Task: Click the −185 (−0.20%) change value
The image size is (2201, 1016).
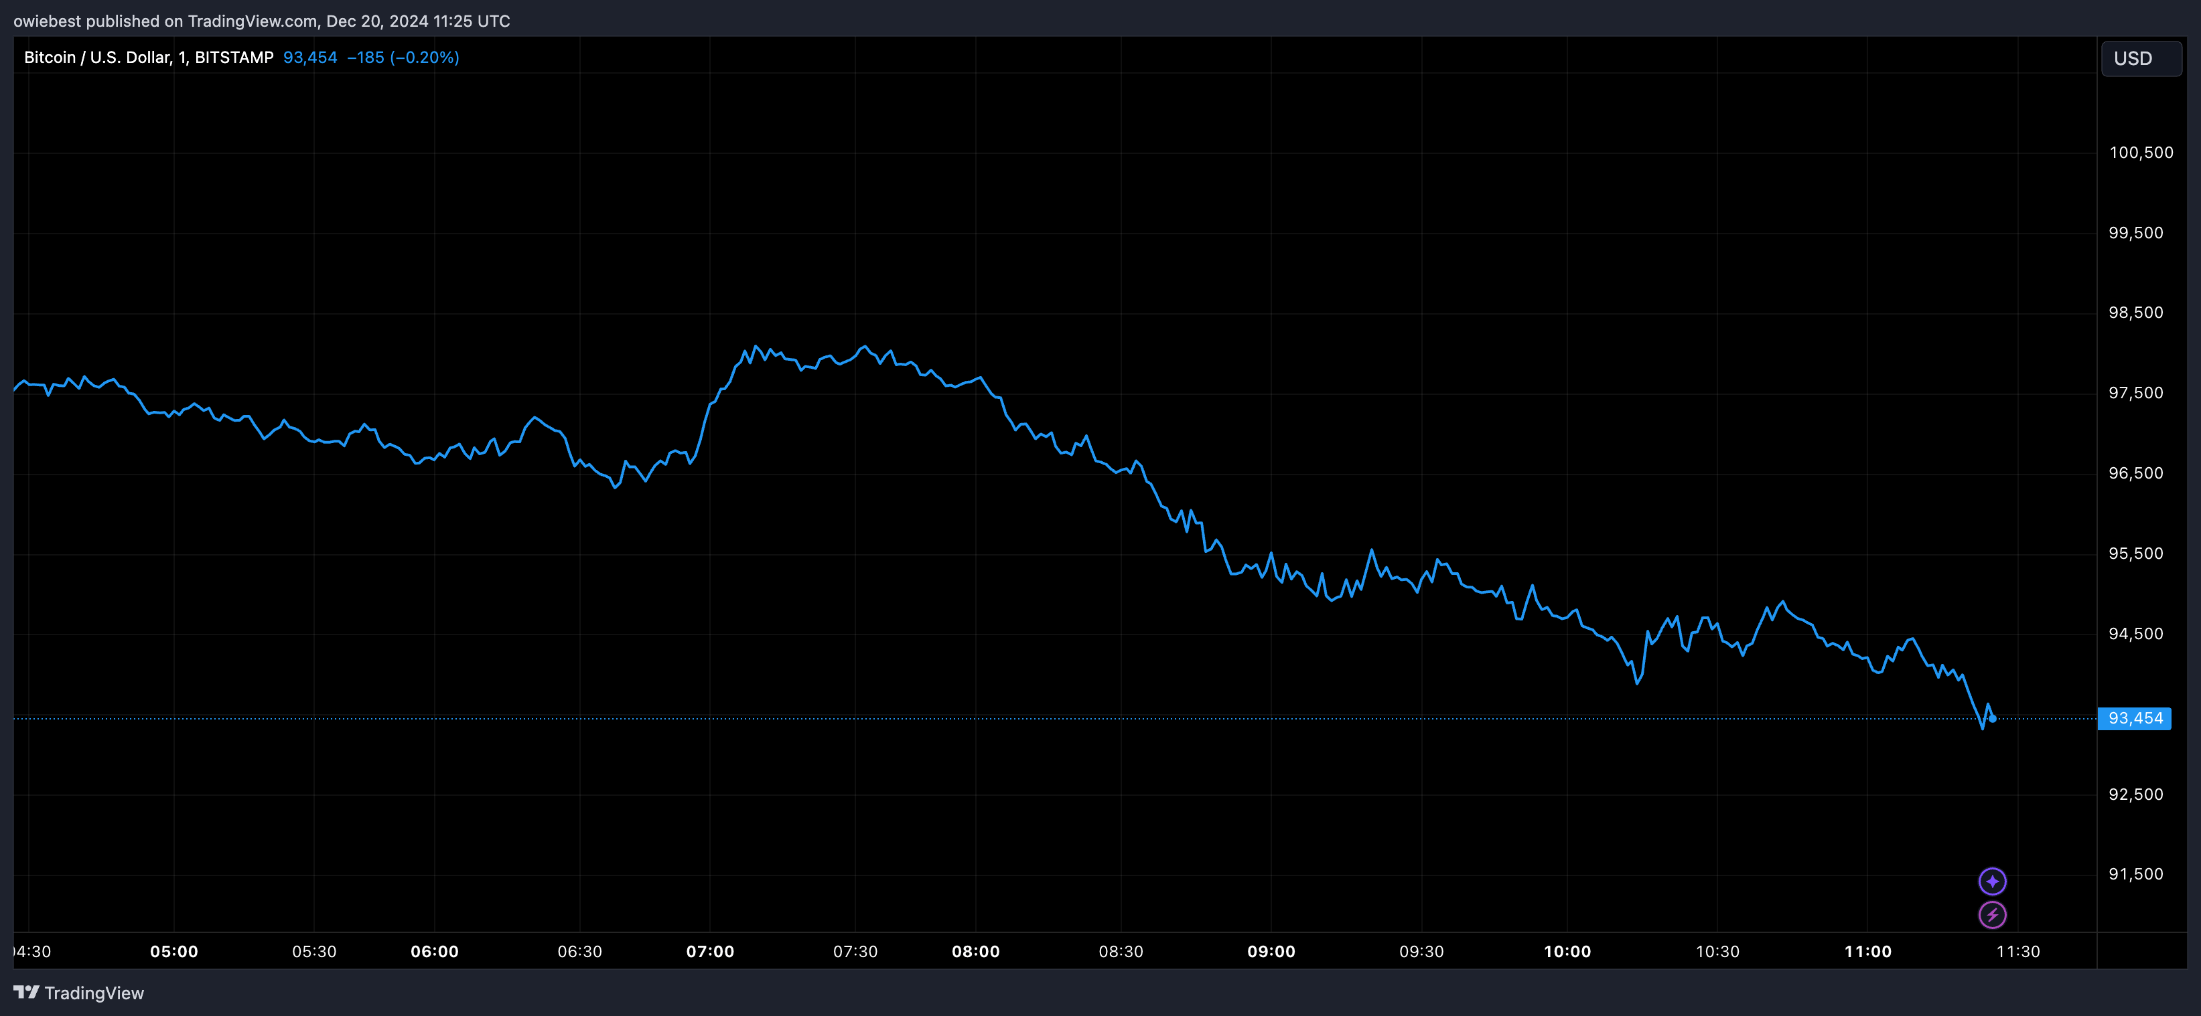Action: 403,57
